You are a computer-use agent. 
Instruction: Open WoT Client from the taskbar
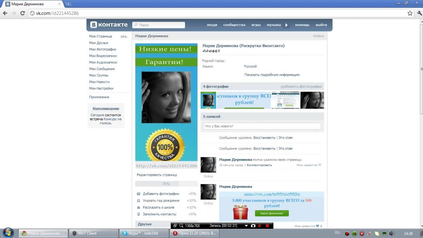click(94, 233)
